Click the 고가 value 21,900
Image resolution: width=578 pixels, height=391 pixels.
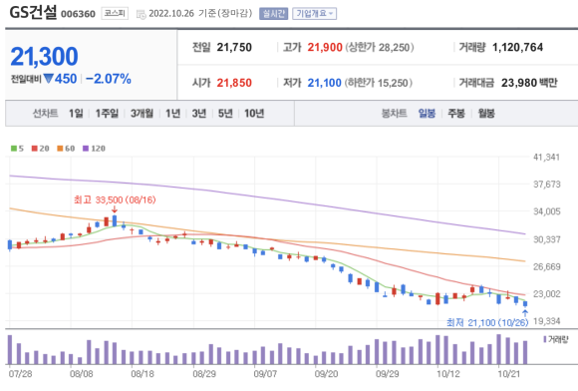click(325, 47)
